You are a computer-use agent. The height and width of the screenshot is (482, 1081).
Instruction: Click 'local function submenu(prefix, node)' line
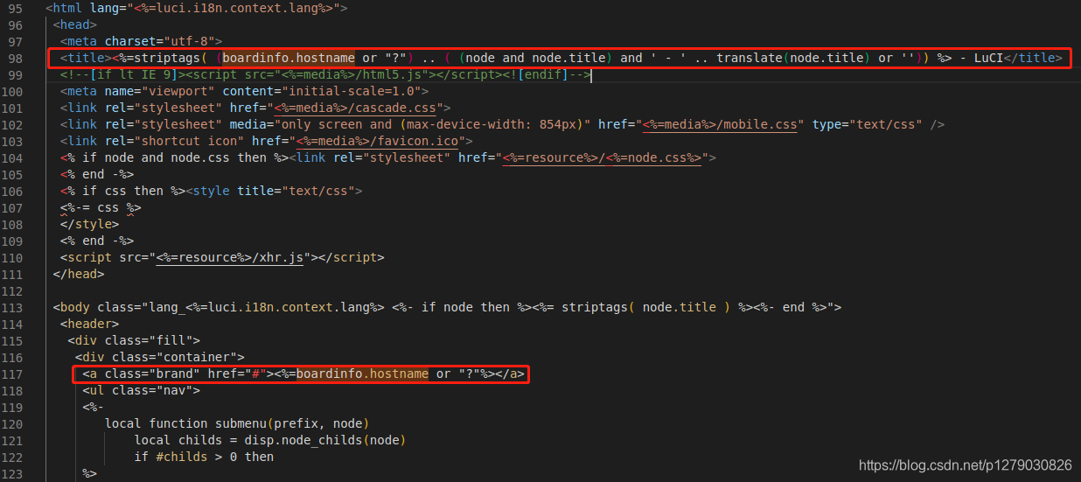click(x=237, y=424)
